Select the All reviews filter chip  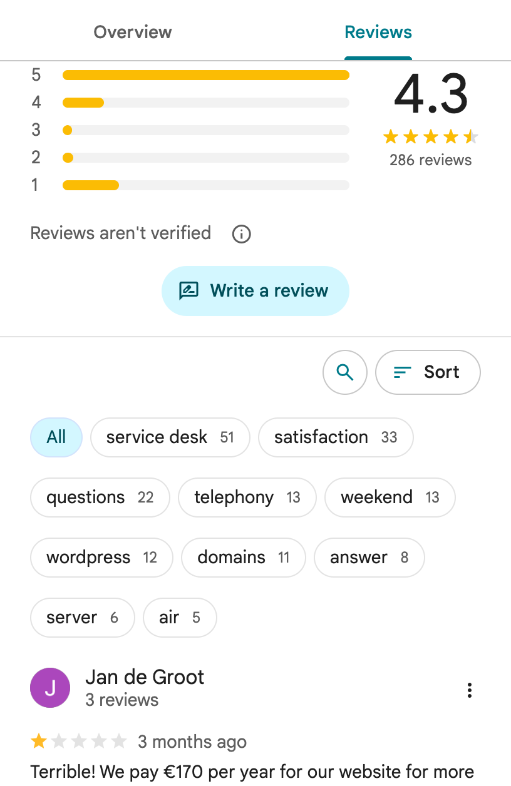point(56,437)
